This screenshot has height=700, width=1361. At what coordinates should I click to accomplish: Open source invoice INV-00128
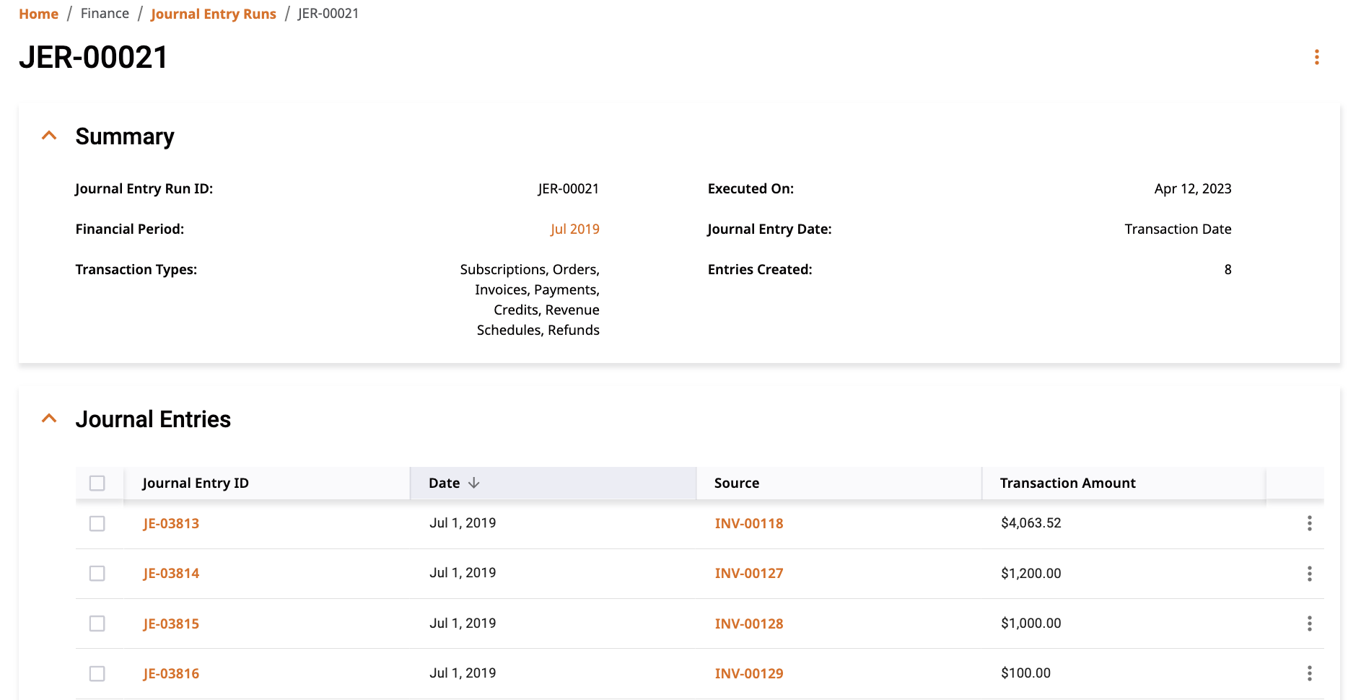[749, 624]
